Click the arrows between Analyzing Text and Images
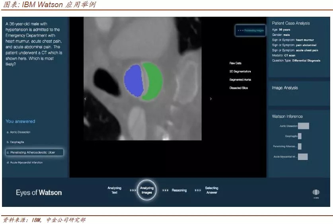 (133, 190)
